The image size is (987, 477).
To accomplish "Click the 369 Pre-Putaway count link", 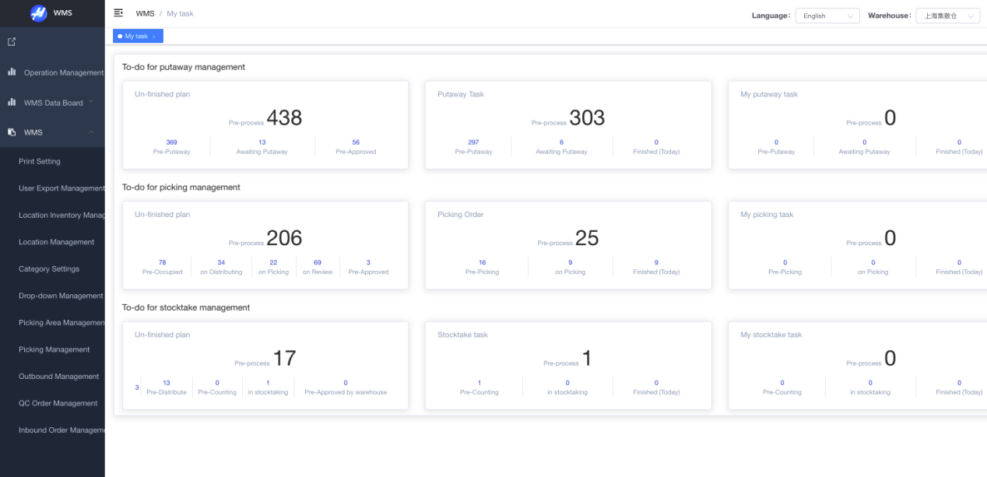I will coord(171,142).
